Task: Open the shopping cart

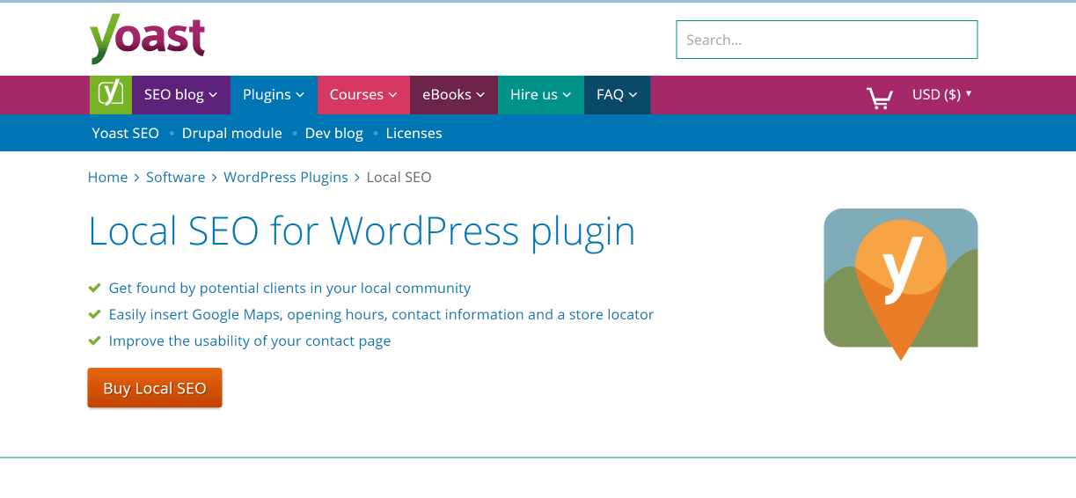Action: coord(879,97)
